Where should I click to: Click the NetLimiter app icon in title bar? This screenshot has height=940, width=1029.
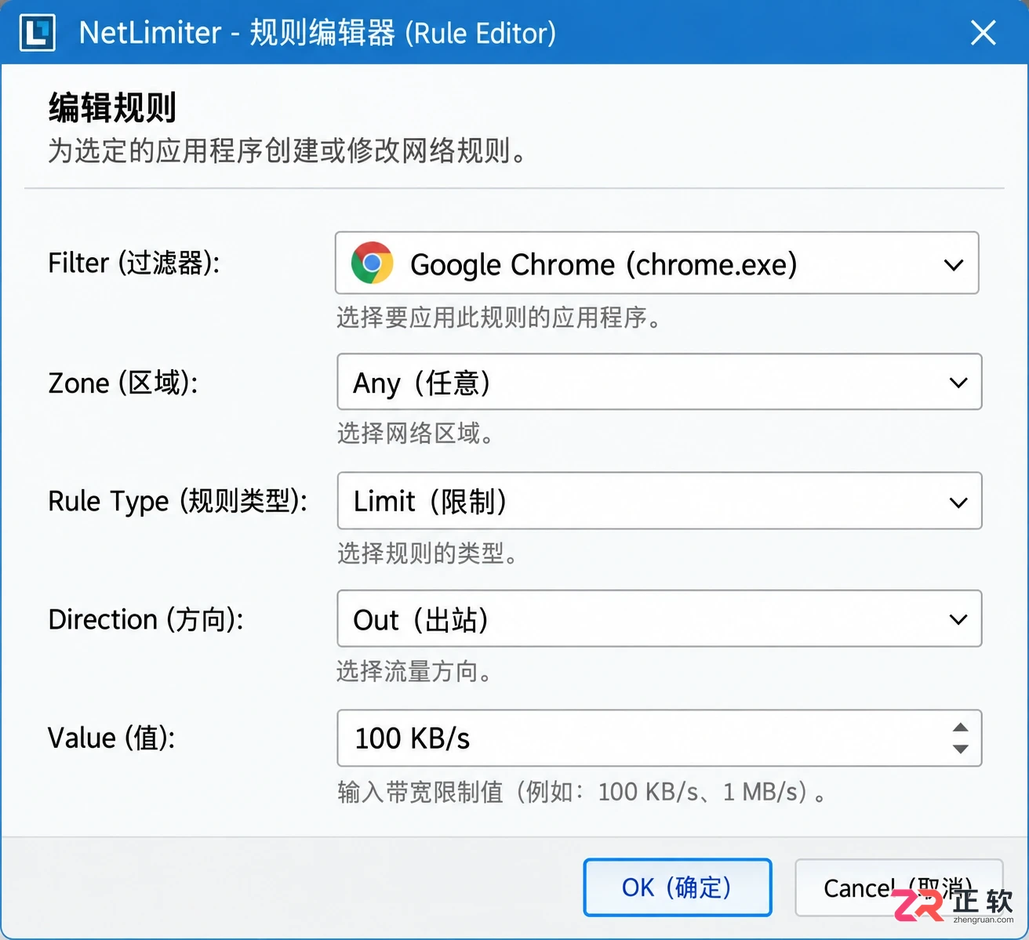pyautogui.click(x=37, y=33)
